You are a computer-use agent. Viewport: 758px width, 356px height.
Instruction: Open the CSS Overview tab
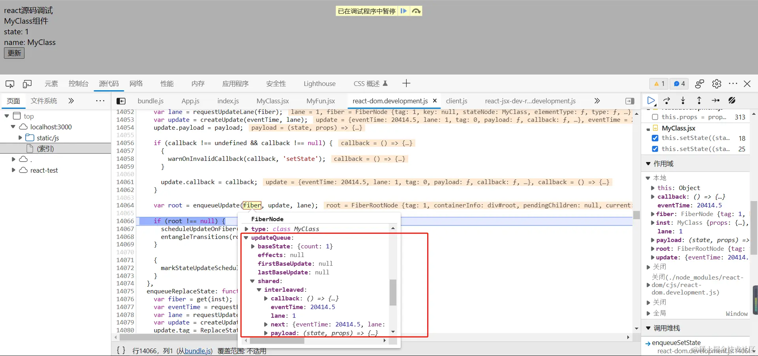click(x=370, y=84)
